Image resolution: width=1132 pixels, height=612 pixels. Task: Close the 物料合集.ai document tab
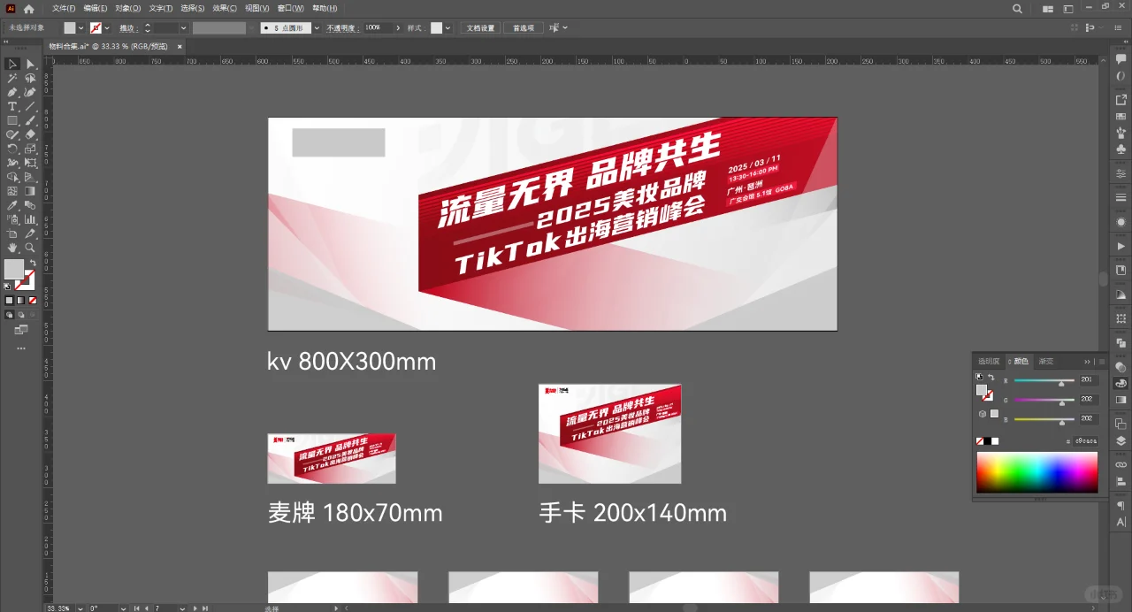(x=180, y=46)
